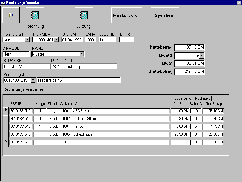Click Artikelnr. cell 1004
The width and height of the screenshot is (242, 182).
(66, 126)
